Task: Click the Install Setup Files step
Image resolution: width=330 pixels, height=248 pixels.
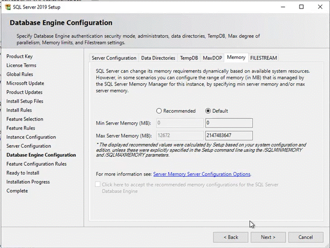Action: point(24,101)
